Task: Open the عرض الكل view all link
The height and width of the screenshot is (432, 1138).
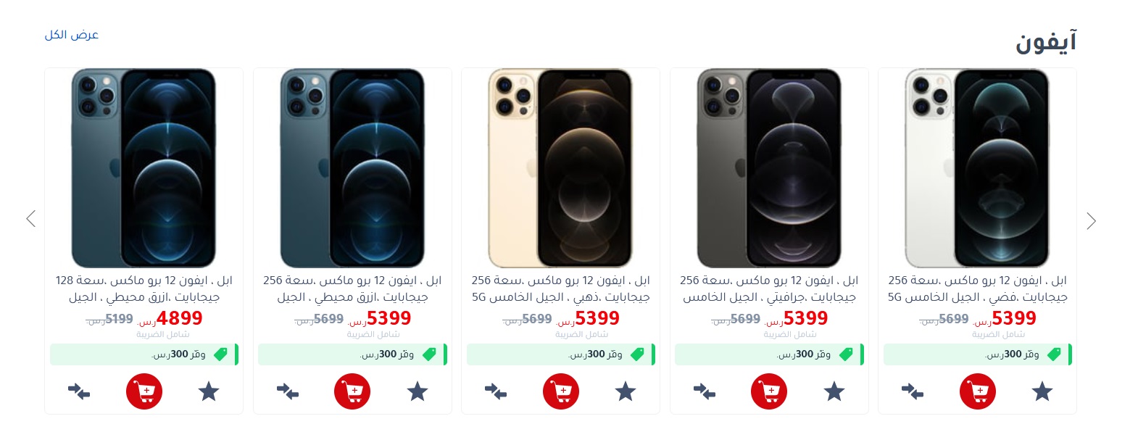Action: tap(72, 35)
